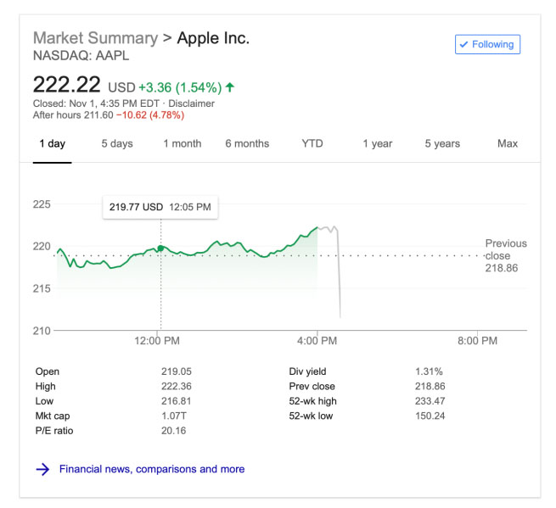Click the 12:05 PM marker on chart
The width and height of the screenshot is (556, 508).
[x=160, y=248]
